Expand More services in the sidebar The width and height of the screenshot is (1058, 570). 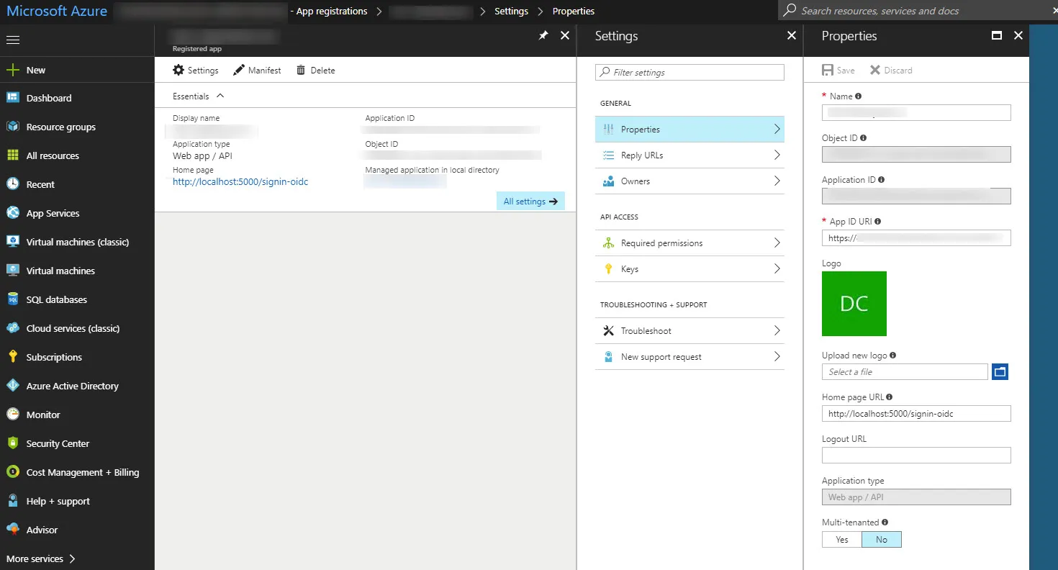pos(41,559)
